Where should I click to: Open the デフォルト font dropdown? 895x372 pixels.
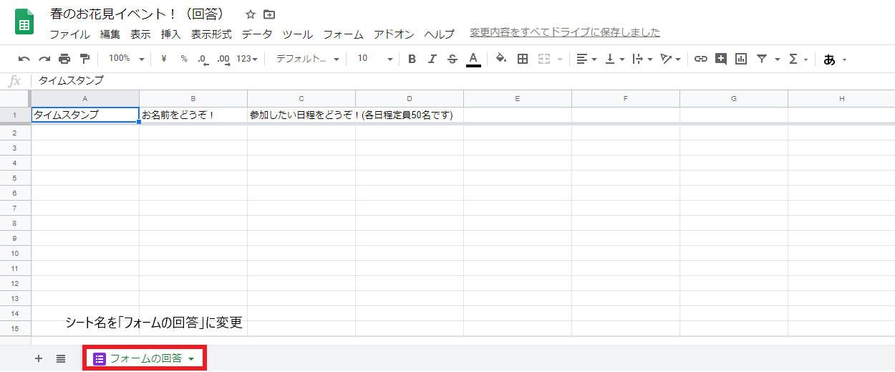pyautogui.click(x=308, y=59)
